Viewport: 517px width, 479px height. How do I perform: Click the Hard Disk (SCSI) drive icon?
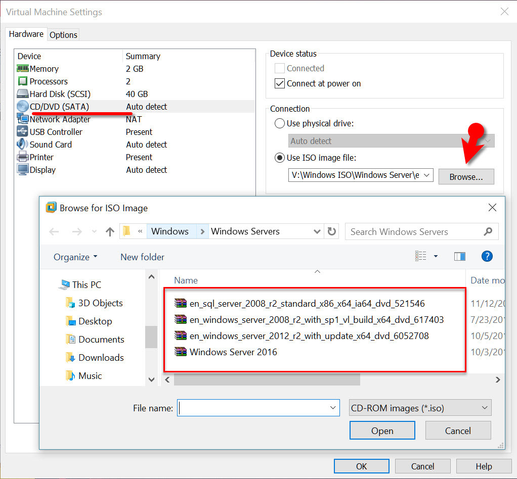(x=22, y=94)
